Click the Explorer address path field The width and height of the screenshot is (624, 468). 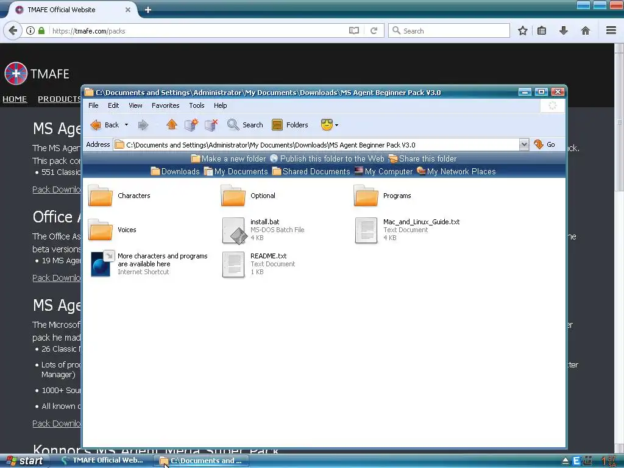(316, 144)
